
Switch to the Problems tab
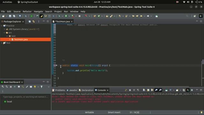[59, 90]
